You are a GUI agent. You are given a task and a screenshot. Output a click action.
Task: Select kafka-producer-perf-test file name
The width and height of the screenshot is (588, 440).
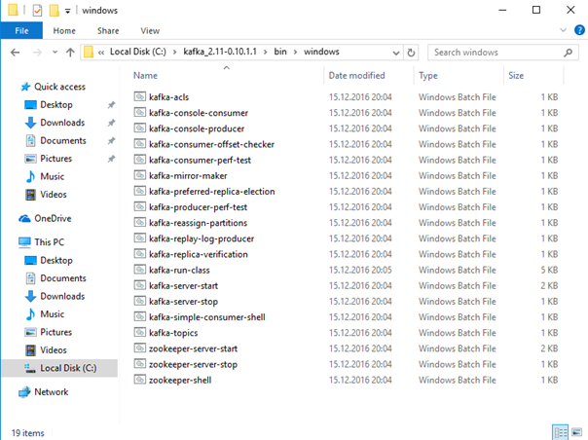pos(198,207)
